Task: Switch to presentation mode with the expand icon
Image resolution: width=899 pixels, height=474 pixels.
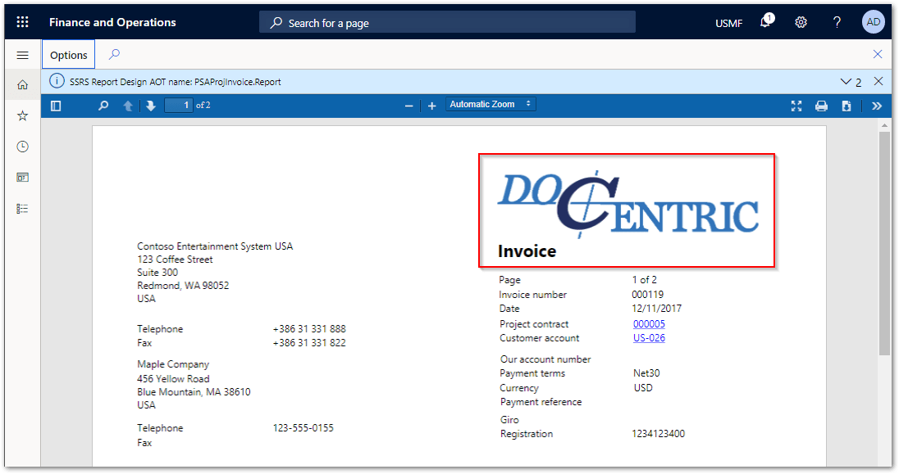Action: [x=796, y=106]
